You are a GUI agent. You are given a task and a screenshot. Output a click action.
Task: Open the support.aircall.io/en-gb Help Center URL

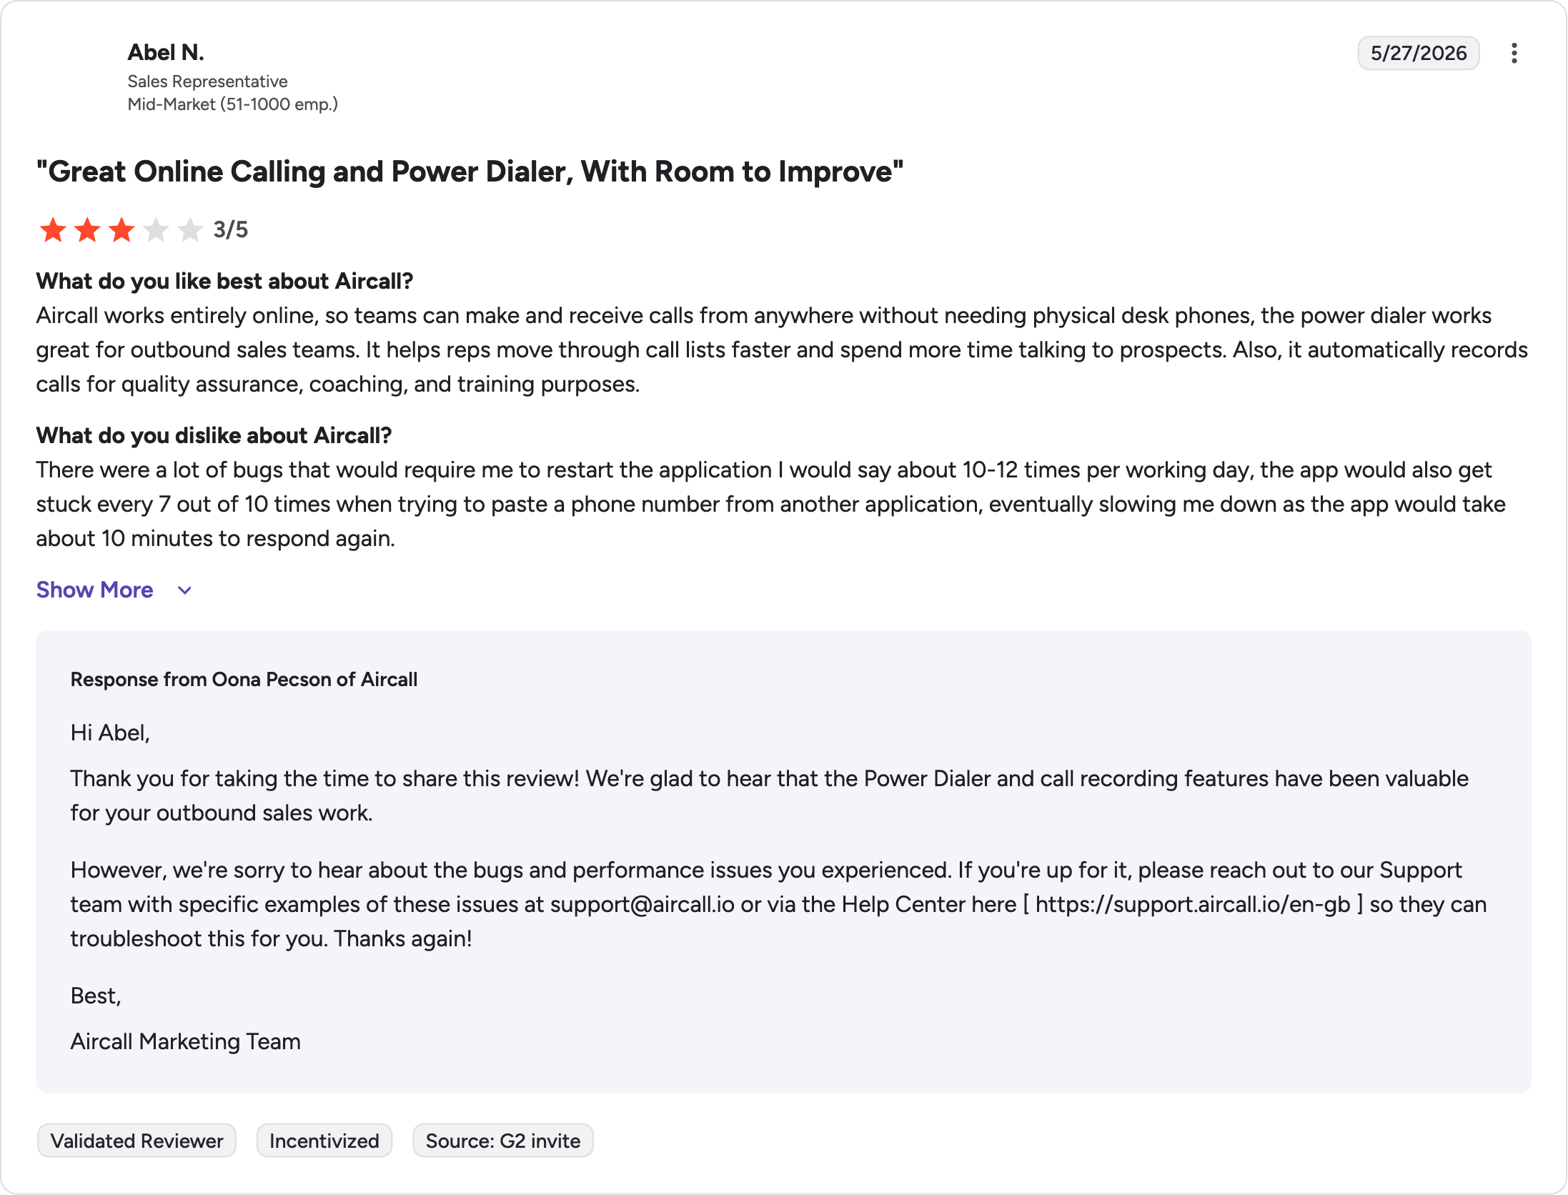pos(1193,904)
